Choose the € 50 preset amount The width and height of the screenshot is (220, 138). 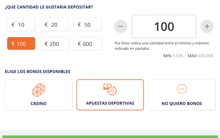click(88, 24)
